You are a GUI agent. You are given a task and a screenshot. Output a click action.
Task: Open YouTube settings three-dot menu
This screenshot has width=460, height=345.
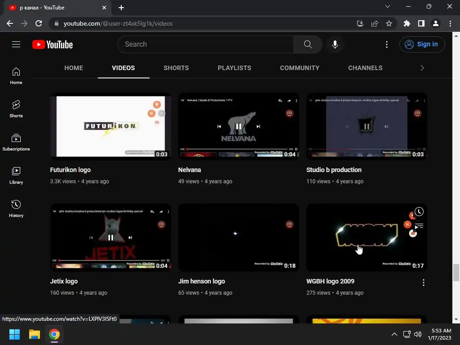387,44
